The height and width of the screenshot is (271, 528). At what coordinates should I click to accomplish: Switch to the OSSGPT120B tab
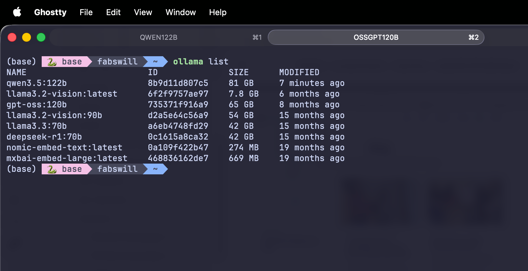pos(376,37)
